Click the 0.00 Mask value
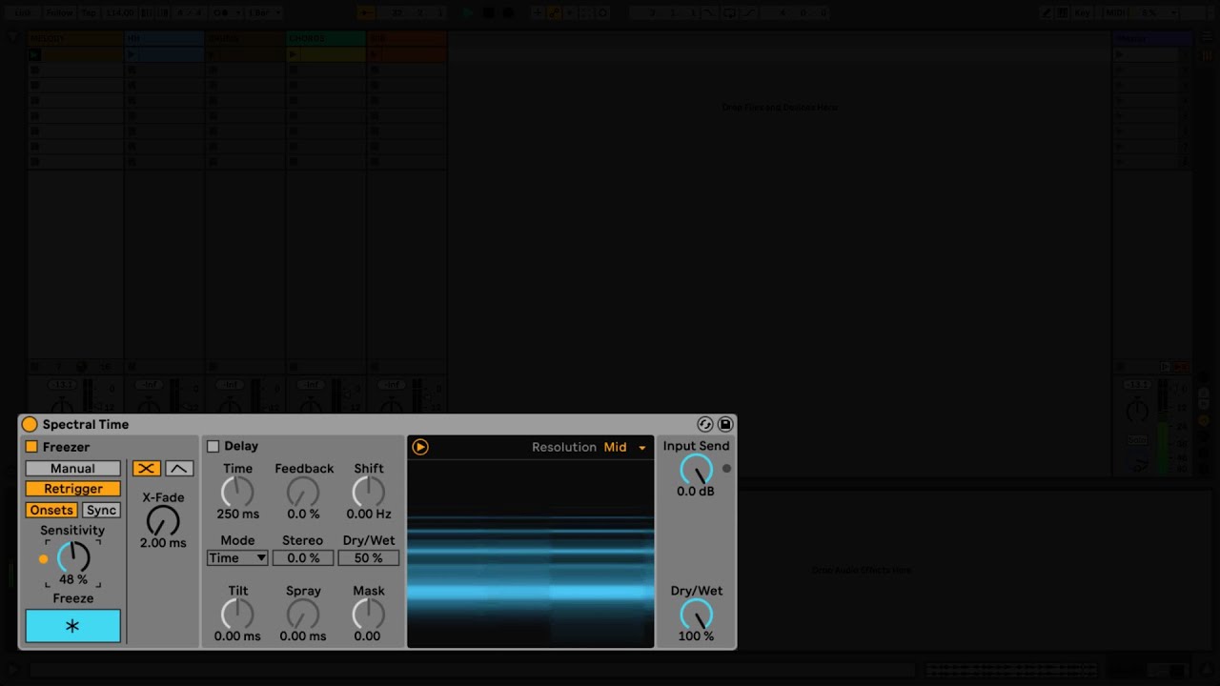Screen dimensions: 1220x686 coord(367,636)
